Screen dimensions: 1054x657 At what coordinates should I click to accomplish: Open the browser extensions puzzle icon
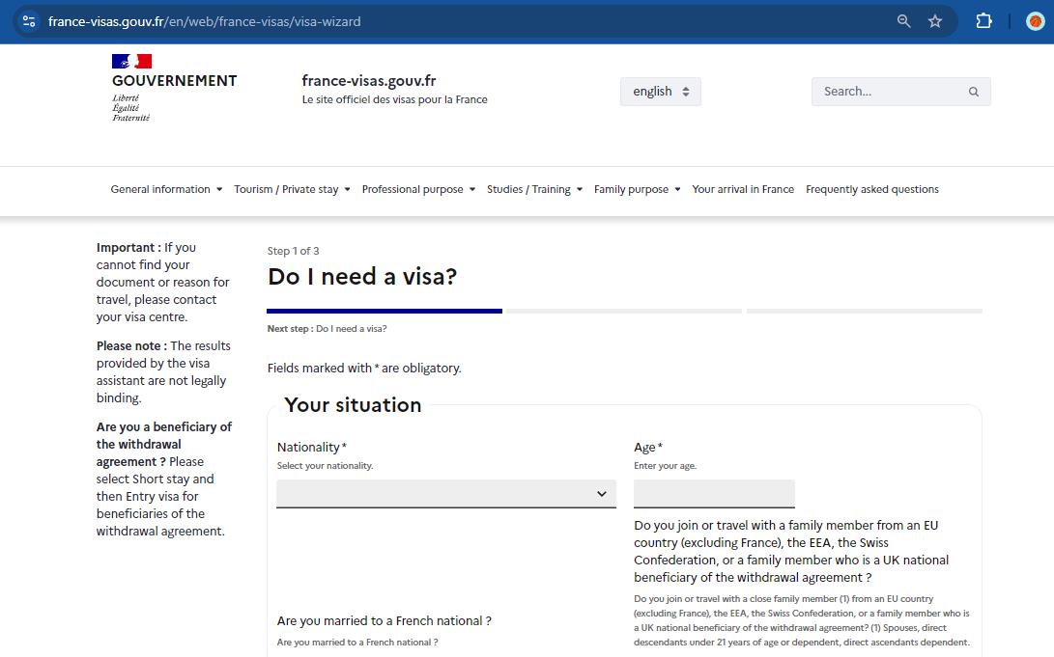[x=983, y=20]
